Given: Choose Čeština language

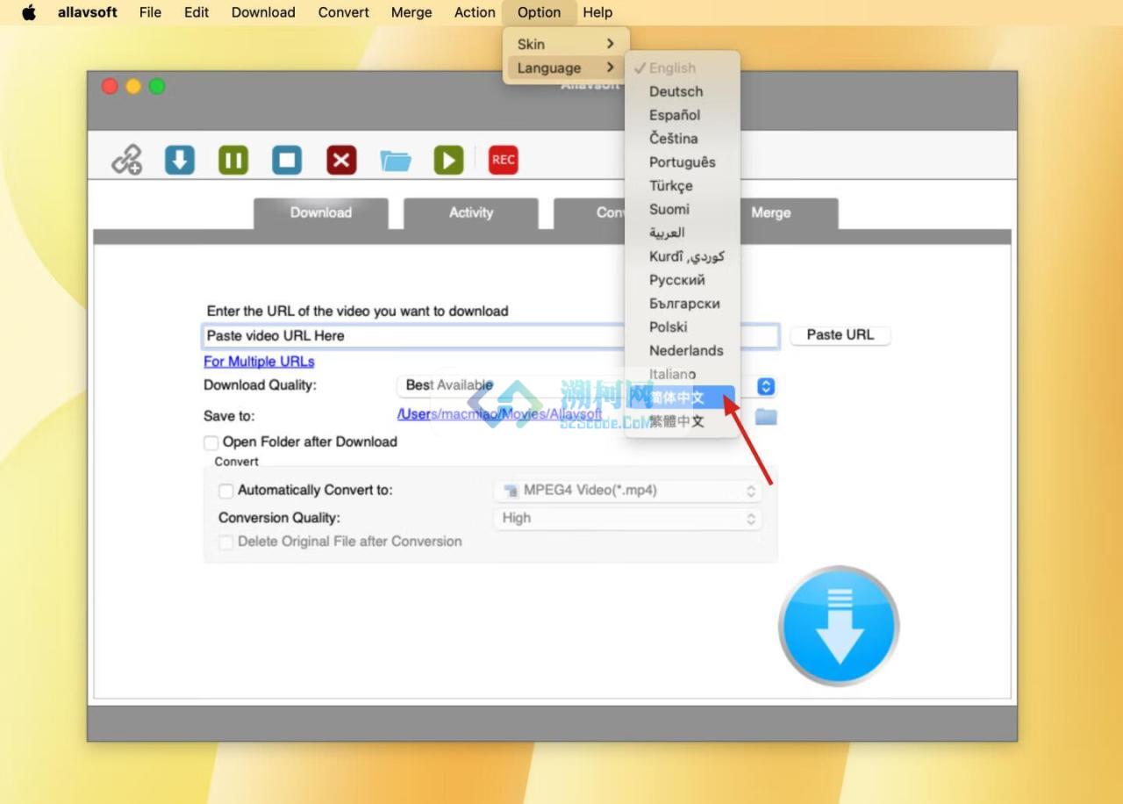Looking at the screenshot, I should [683, 139].
